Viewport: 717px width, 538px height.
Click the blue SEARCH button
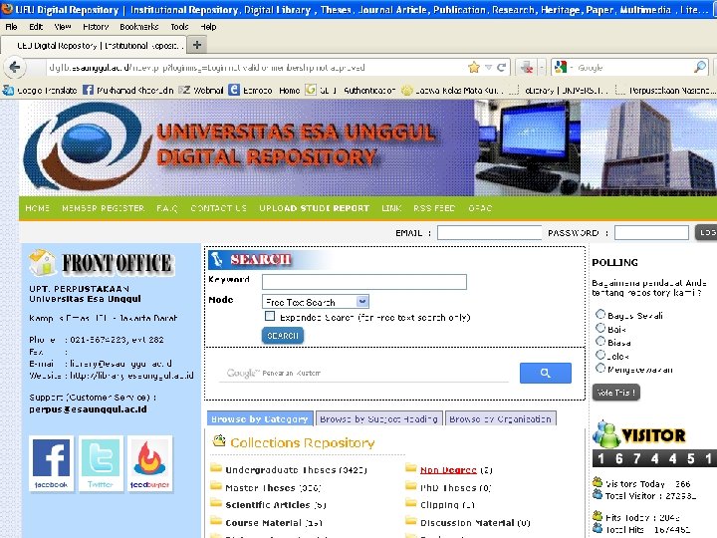pyautogui.click(x=283, y=336)
